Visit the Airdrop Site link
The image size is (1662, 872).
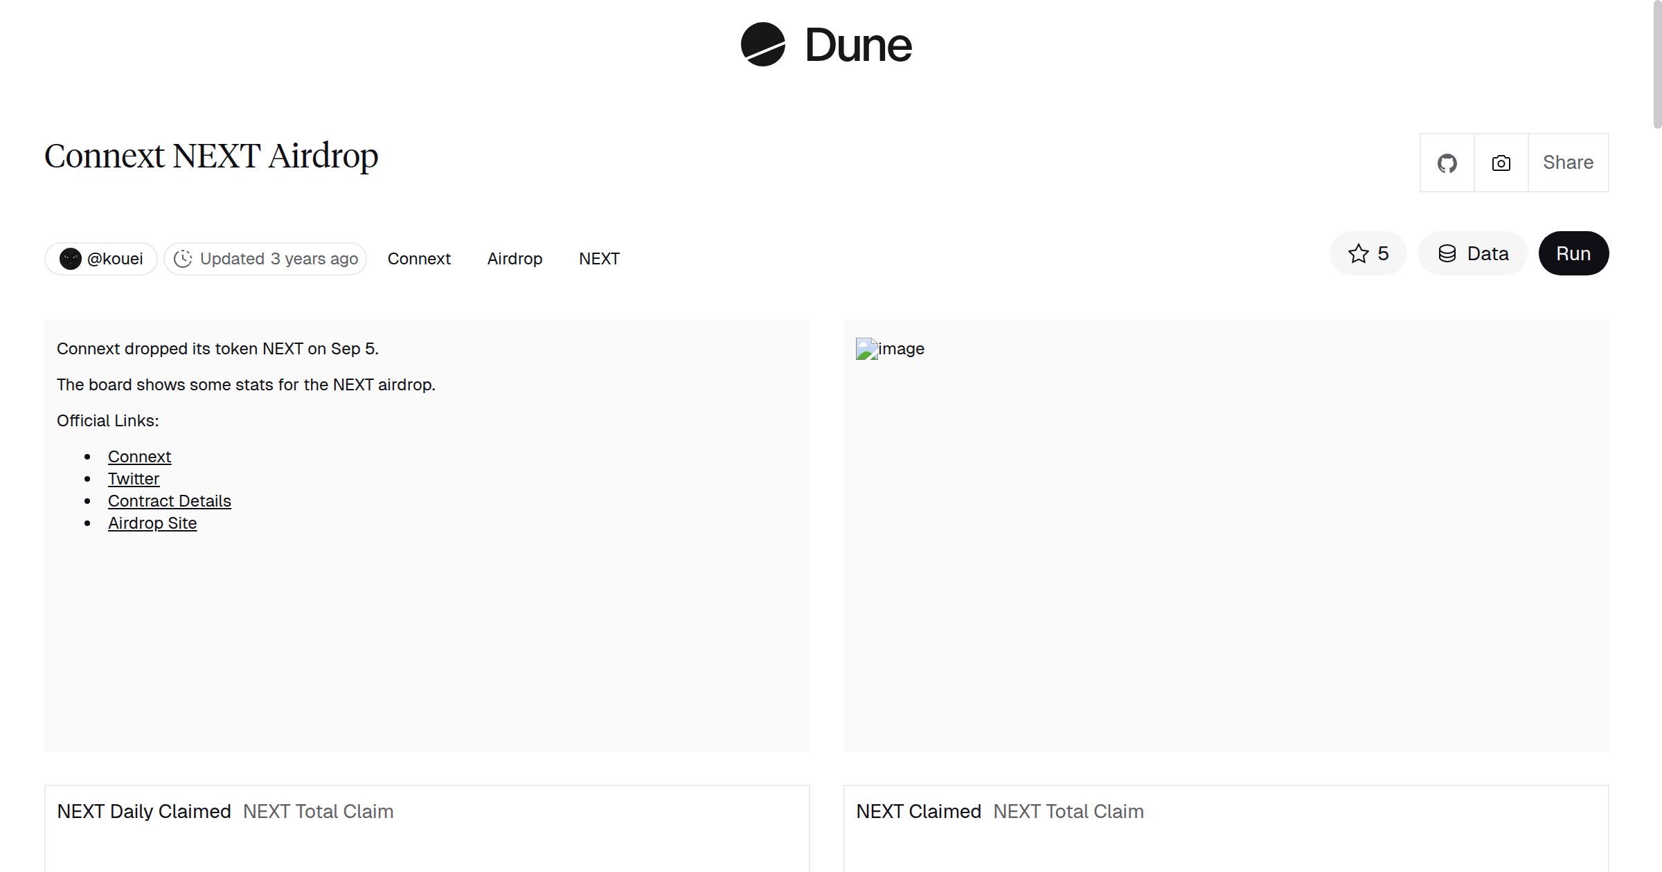pos(152,523)
